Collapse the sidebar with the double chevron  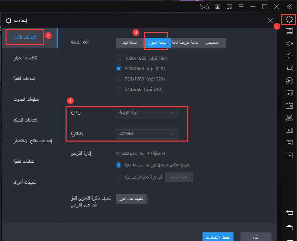tap(289, 6)
